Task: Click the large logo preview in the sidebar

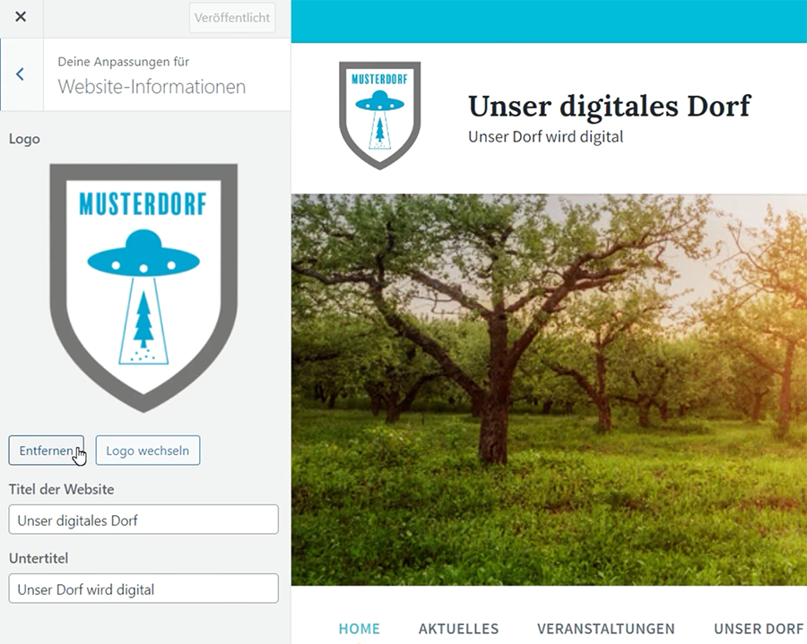Action: (x=143, y=287)
